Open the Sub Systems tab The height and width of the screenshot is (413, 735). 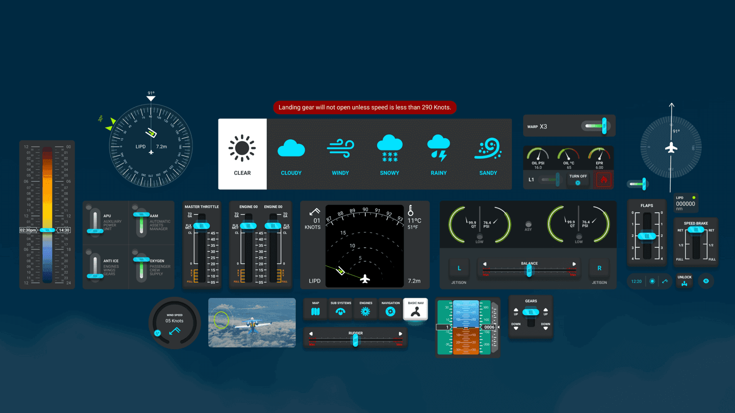[x=340, y=309]
